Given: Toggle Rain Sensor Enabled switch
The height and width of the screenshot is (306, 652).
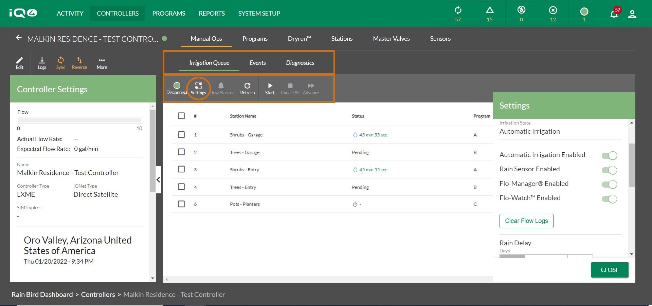Looking at the screenshot, I should coord(609,170).
